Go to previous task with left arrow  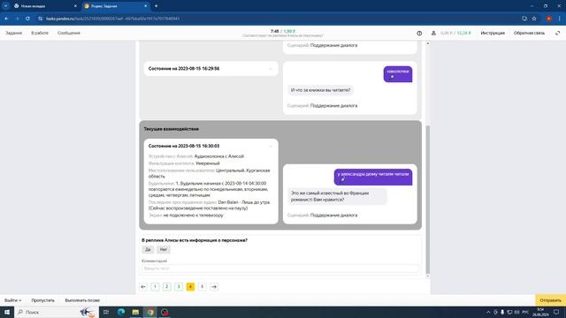(x=143, y=286)
